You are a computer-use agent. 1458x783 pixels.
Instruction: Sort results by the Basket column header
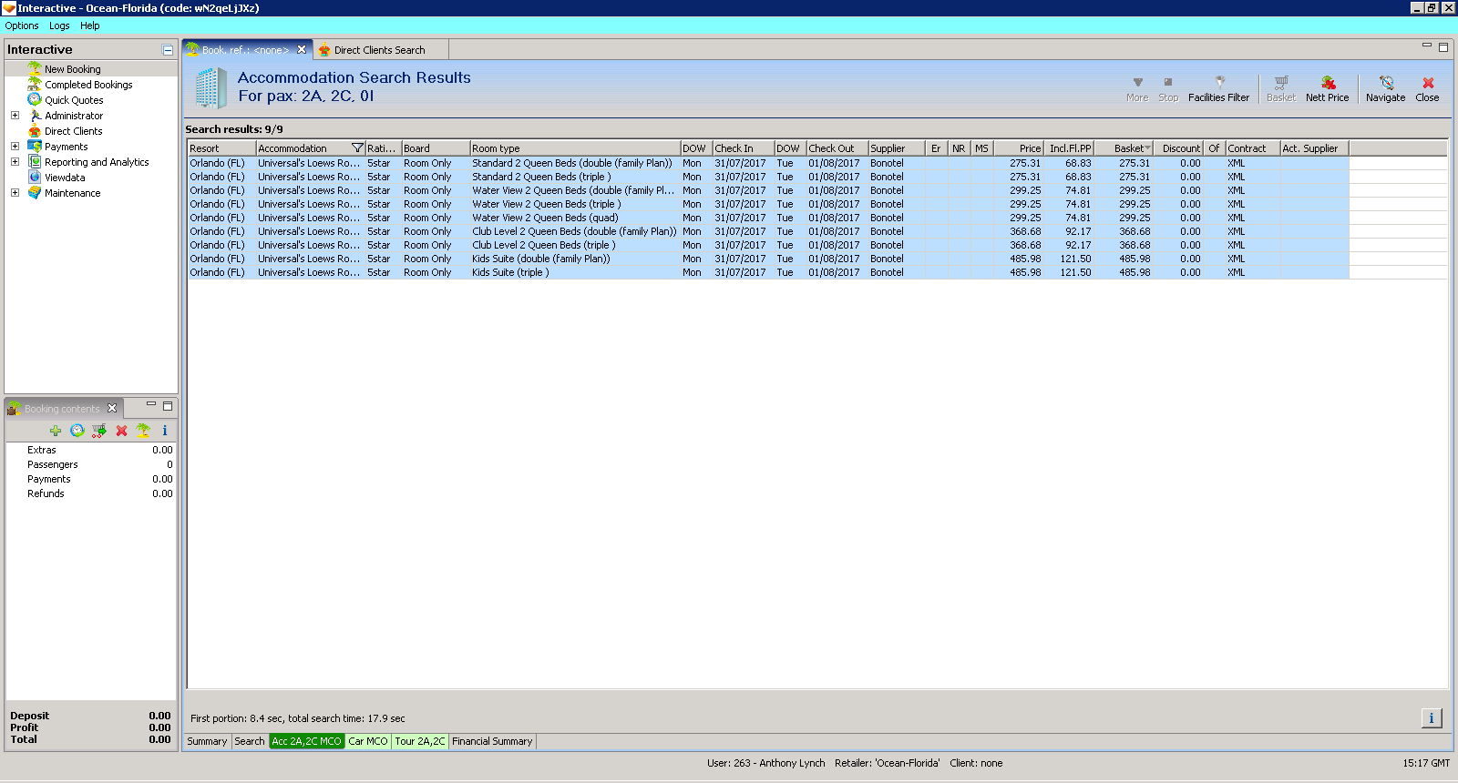pos(1124,148)
